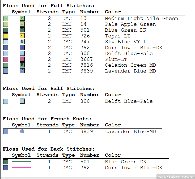Click the '>' symbol icon for DMC 13
The width and height of the screenshot is (195, 179).
point(22,18)
